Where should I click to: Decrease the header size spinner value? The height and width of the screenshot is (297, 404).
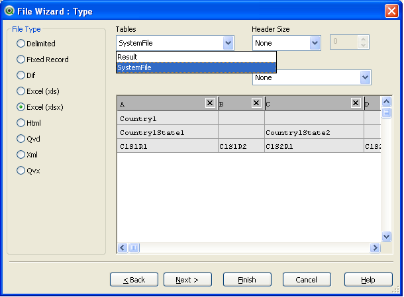click(364, 45)
